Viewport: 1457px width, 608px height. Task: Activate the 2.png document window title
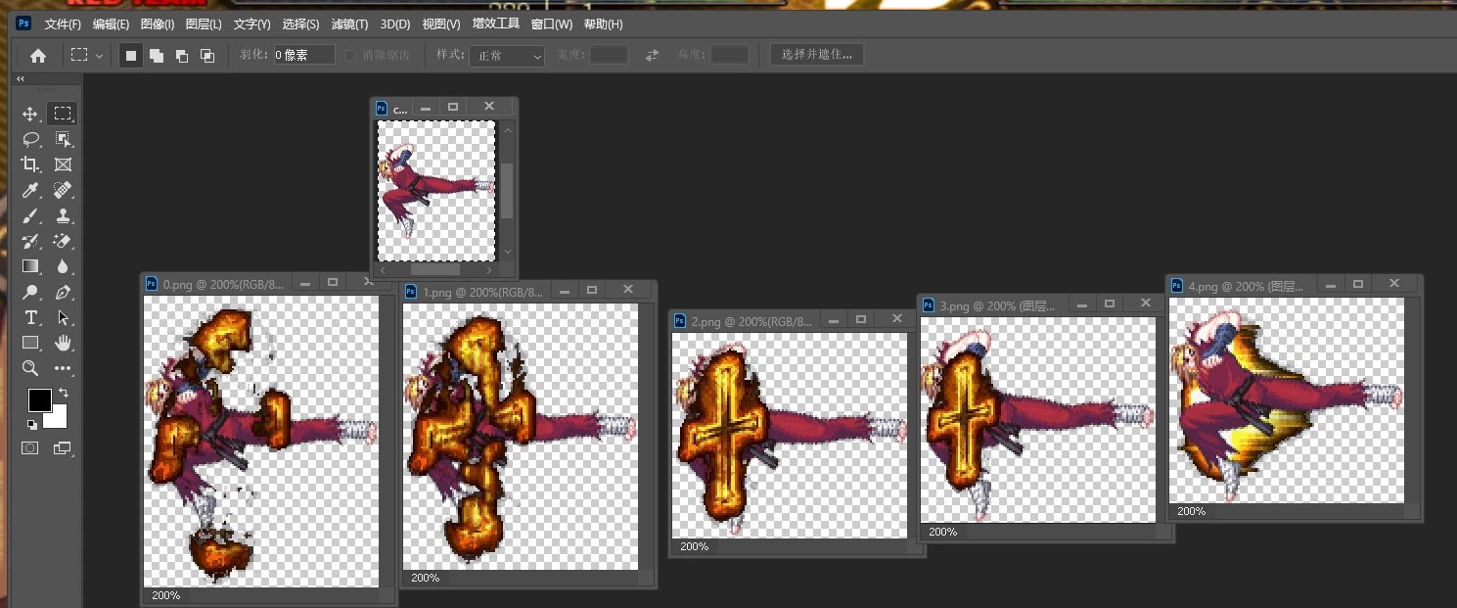click(x=751, y=321)
